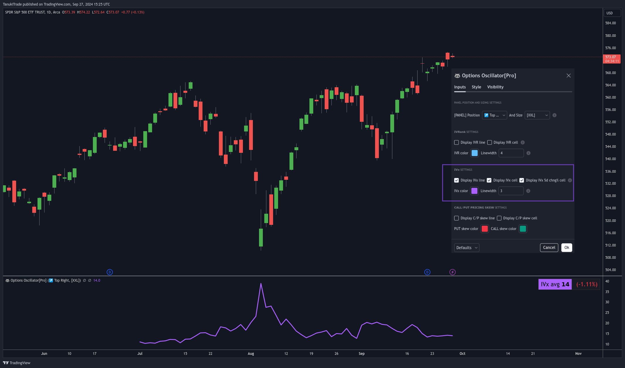Click the IVx avg 14 cell
The height and width of the screenshot is (368, 625).
[555, 284]
